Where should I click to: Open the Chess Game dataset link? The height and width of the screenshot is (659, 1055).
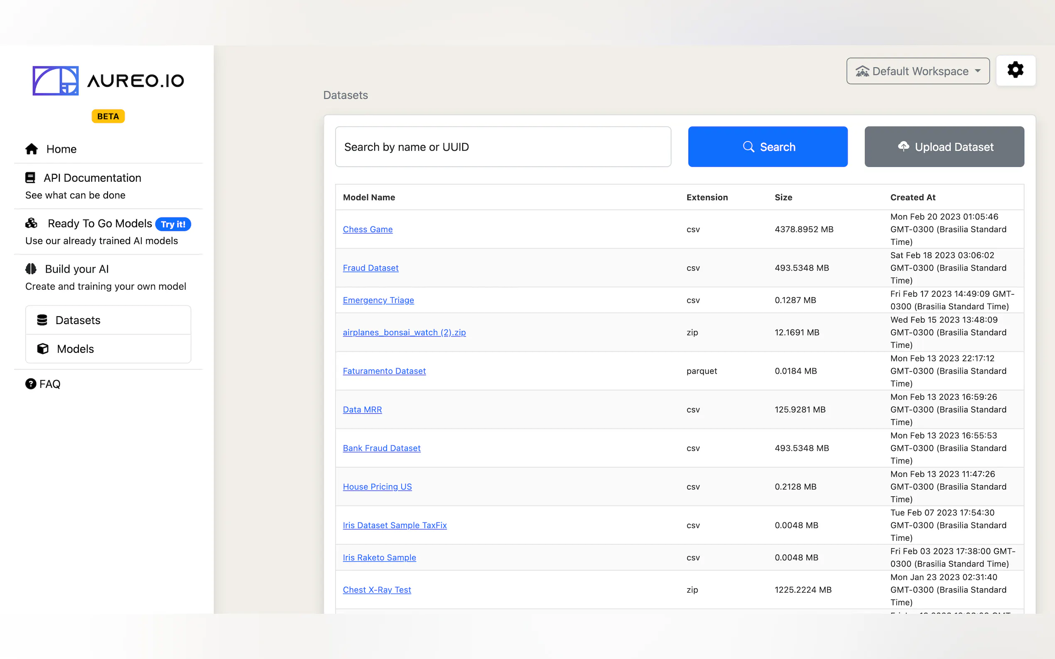pyautogui.click(x=367, y=229)
